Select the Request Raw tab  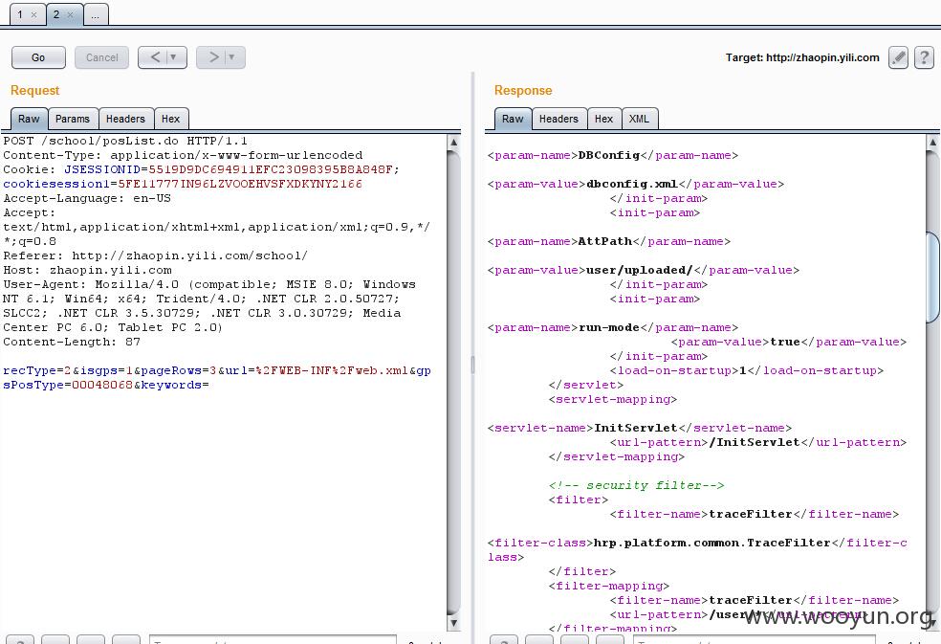click(x=29, y=119)
